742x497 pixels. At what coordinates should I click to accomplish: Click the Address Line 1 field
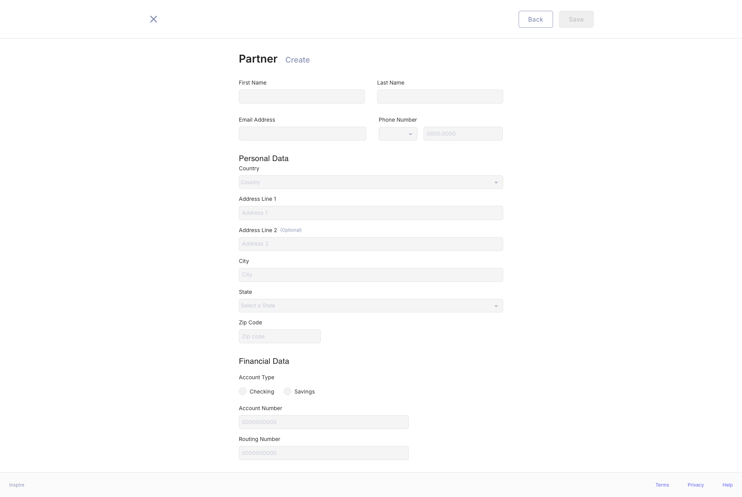point(371,213)
